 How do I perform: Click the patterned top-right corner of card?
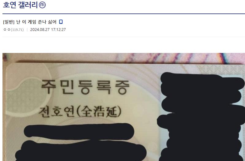point(221,70)
